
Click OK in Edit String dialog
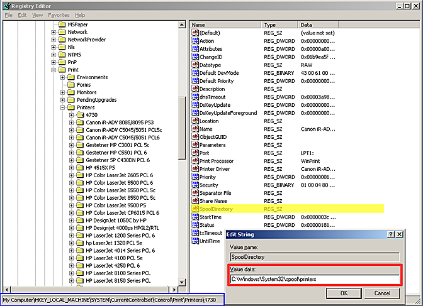coord(344,293)
